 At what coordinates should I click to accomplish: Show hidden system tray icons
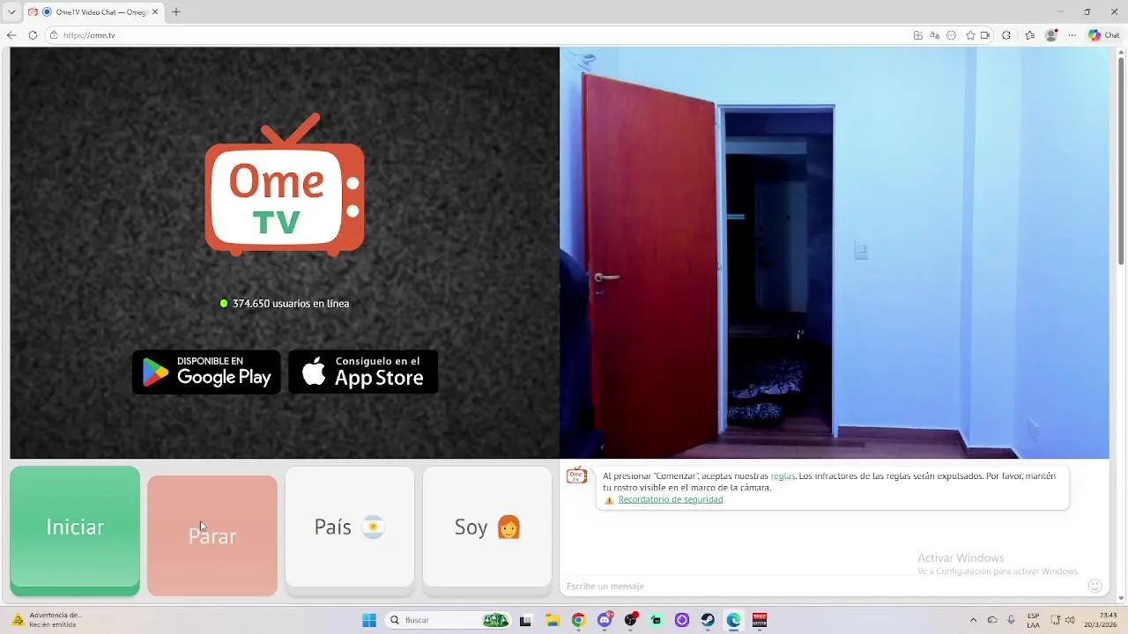[x=973, y=620]
